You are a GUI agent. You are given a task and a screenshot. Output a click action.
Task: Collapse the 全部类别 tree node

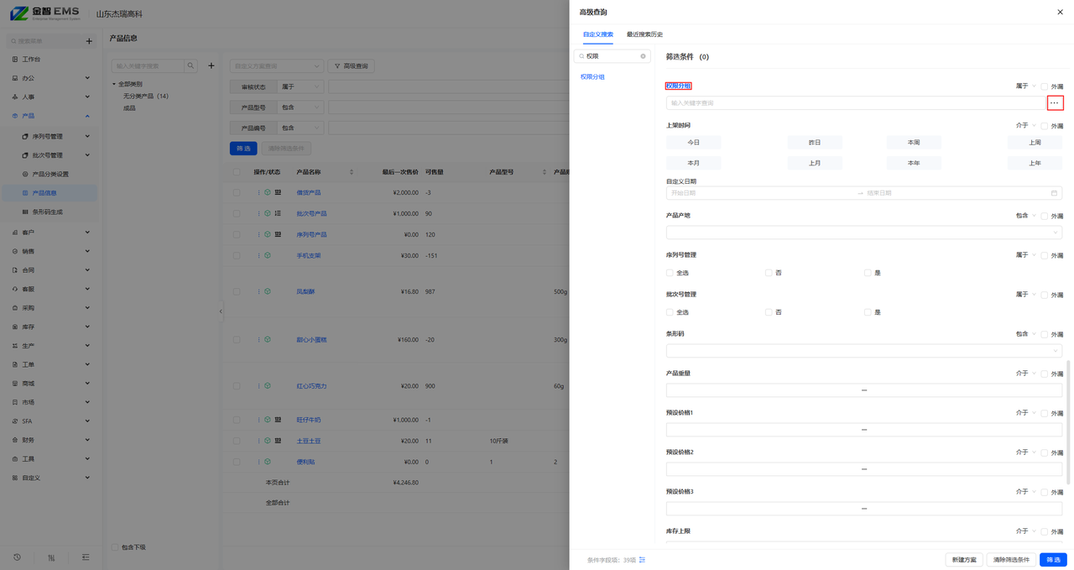click(114, 84)
